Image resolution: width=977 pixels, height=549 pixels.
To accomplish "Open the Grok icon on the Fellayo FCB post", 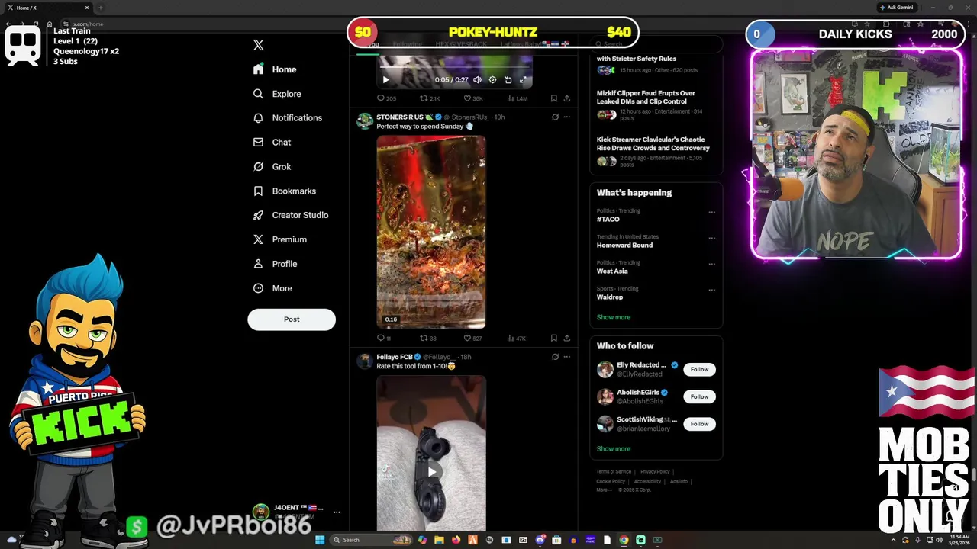I will pos(555,357).
